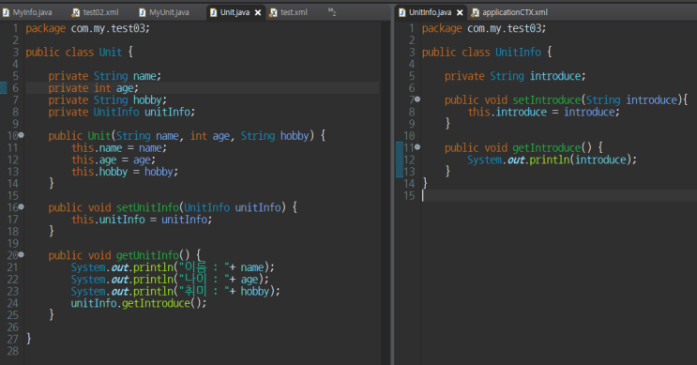Click 'this.unitInfo = unitInfo;' statement
The image size is (697, 365).
pyautogui.click(x=142, y=220)
